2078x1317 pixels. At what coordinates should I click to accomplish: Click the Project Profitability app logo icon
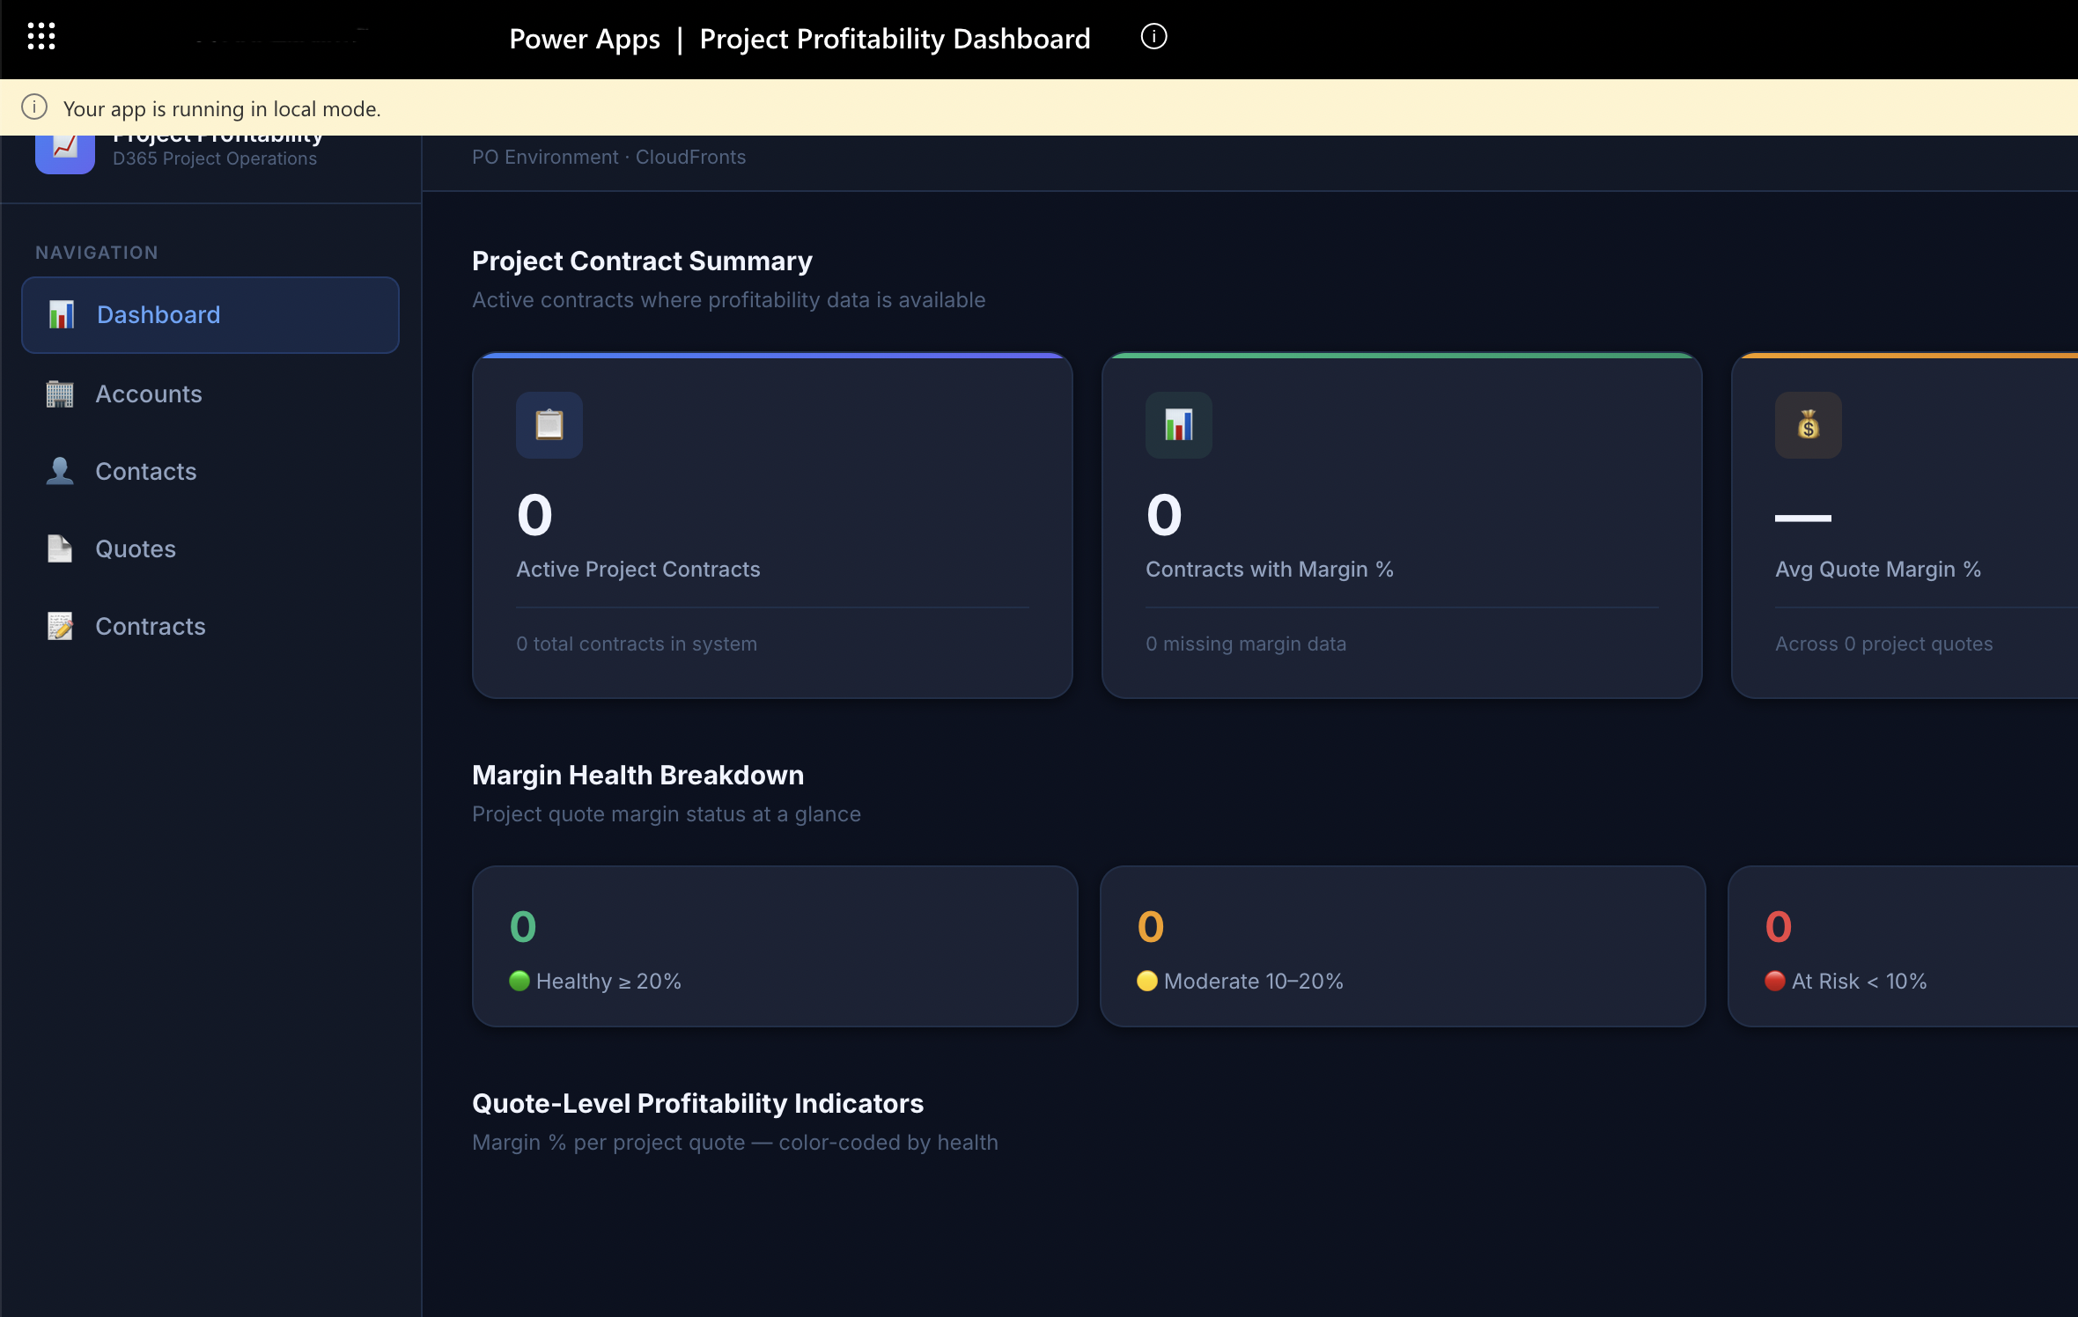(64, 153)
